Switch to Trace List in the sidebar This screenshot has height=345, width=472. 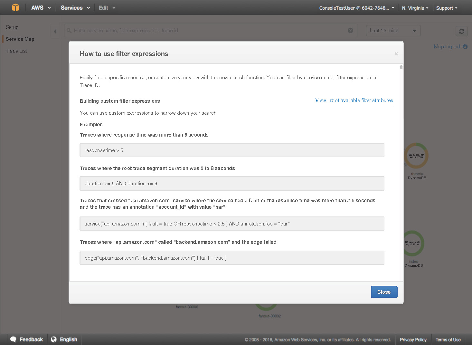[16, 51]
